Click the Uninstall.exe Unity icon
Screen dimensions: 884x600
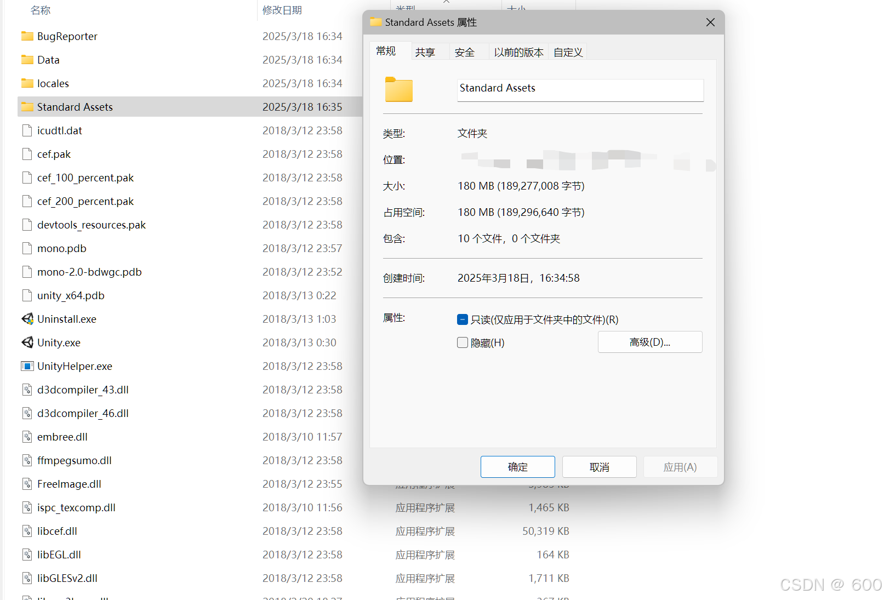pos(27,319)
